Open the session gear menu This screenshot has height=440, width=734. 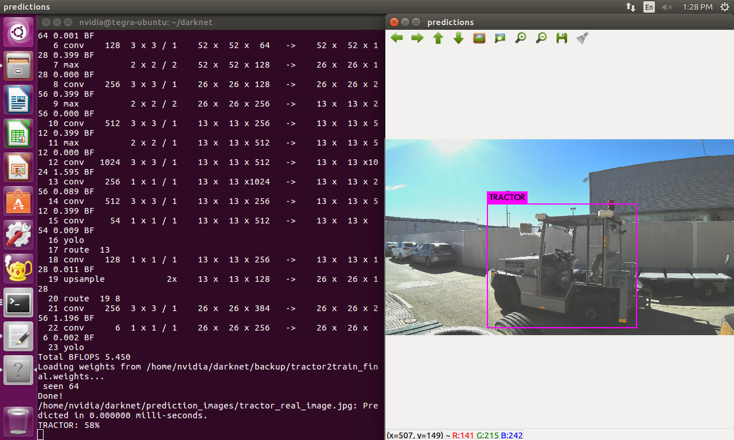point(724,7)
